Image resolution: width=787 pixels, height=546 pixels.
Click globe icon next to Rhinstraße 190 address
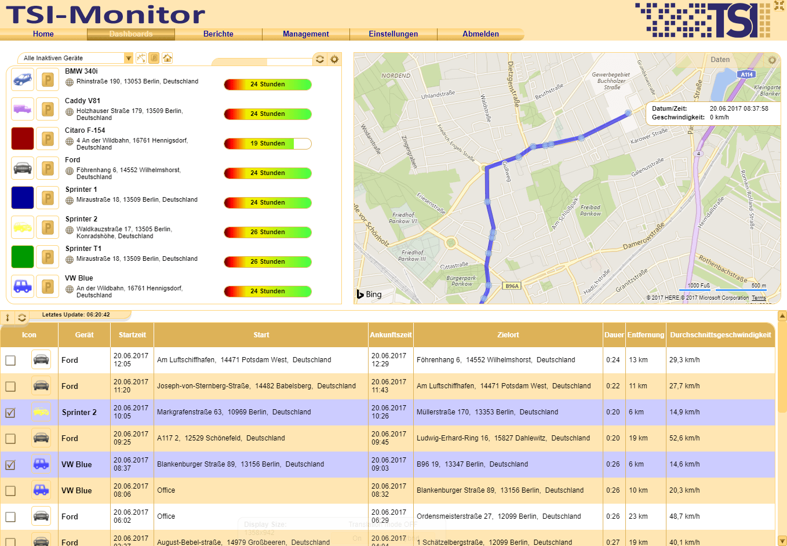click(70, 82)
